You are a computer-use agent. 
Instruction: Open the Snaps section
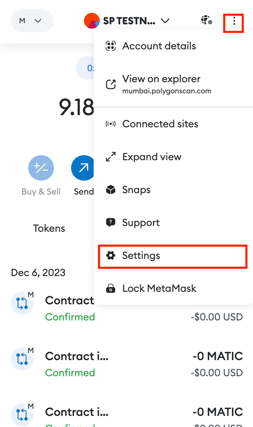136,190
